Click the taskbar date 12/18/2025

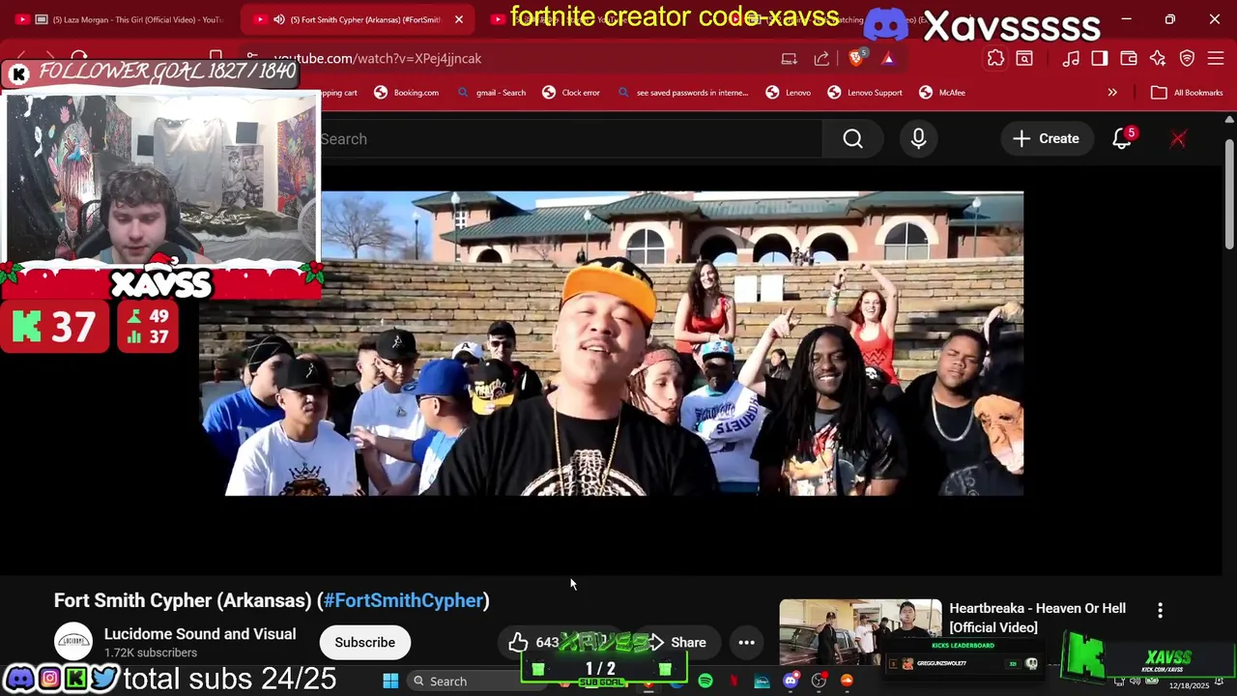click(1189, 685)
